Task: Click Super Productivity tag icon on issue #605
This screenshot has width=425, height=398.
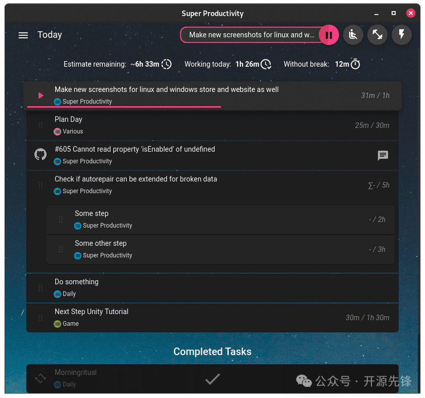Action: click(x=57, y=161)
